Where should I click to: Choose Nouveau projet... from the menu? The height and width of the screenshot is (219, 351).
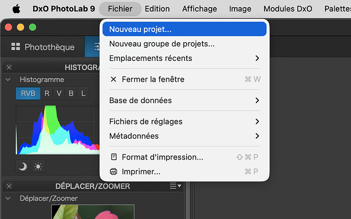click(x=185, y=29)
